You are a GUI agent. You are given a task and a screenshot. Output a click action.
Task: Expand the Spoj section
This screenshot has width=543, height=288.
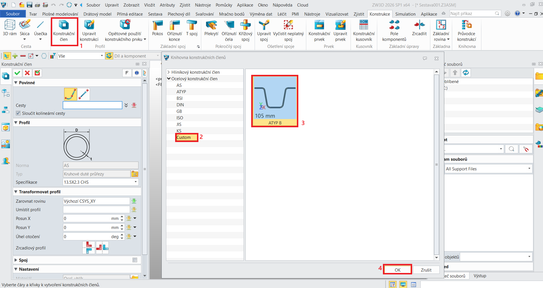(x=16, y=260)
